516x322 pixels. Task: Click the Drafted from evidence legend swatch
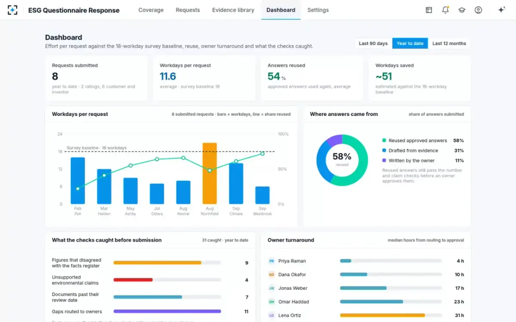point(384,151)
